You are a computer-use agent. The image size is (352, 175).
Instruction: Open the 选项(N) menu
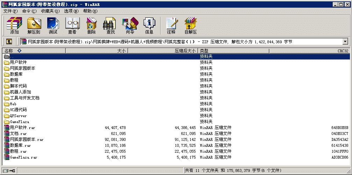point(71,11)
